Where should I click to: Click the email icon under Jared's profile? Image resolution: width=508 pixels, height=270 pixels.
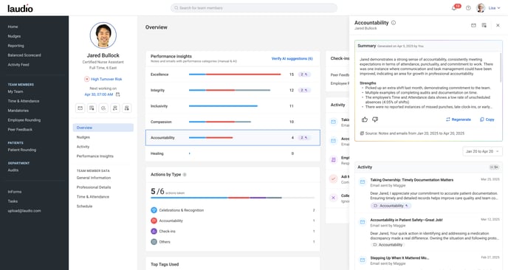click(80, 108)
